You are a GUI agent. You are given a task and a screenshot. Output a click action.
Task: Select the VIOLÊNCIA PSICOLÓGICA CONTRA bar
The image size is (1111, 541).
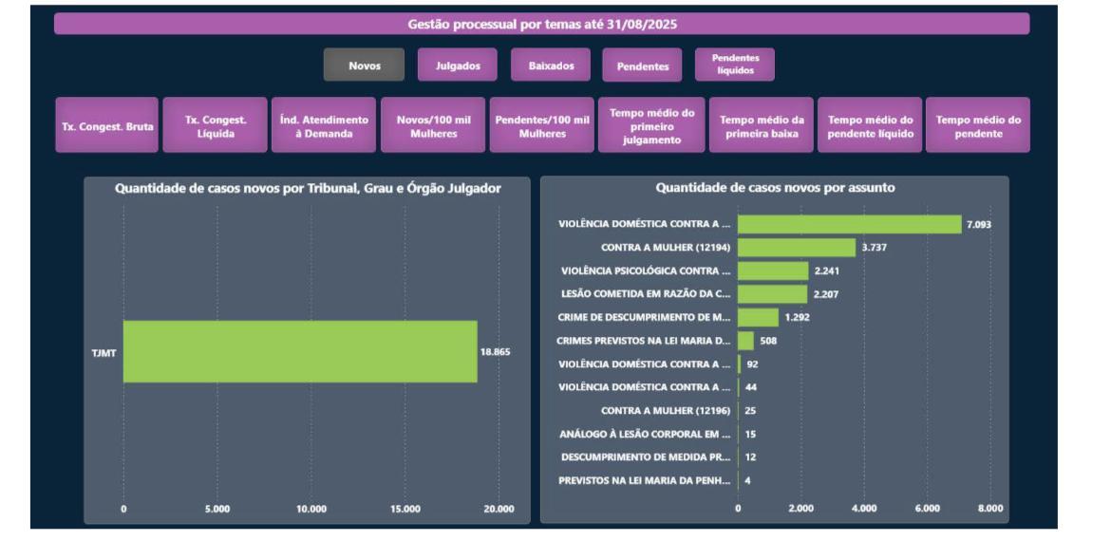tap(773, 270)
